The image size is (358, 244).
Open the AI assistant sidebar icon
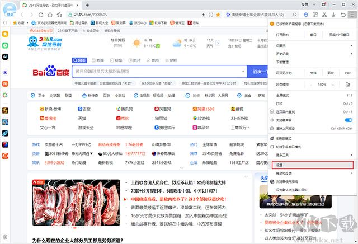click(x=5, y=57)
